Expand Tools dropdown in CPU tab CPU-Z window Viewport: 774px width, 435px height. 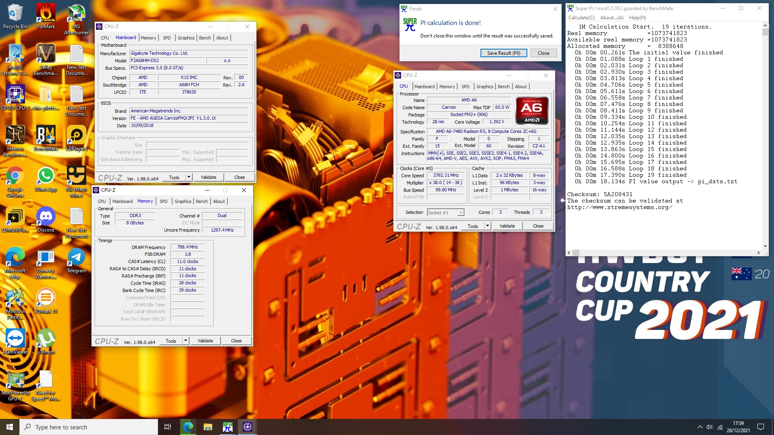[487, 226]
